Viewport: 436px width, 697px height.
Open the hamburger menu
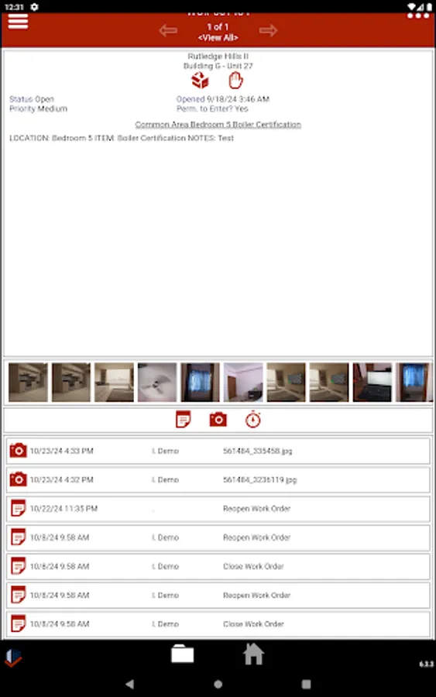(18, 21)
